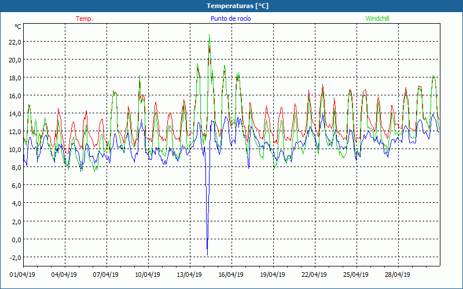Click the 12,0 y-axis value
463x289 pixels.
(x=16, y=132)
